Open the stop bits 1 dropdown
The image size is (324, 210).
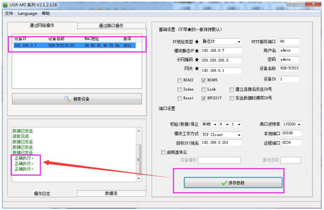click(x=236, y=124)
